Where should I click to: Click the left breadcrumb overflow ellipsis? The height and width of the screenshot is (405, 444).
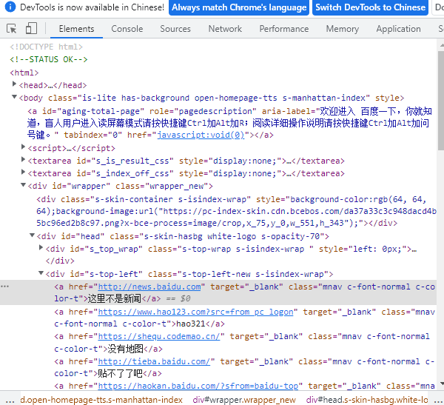tap(10, 401)
